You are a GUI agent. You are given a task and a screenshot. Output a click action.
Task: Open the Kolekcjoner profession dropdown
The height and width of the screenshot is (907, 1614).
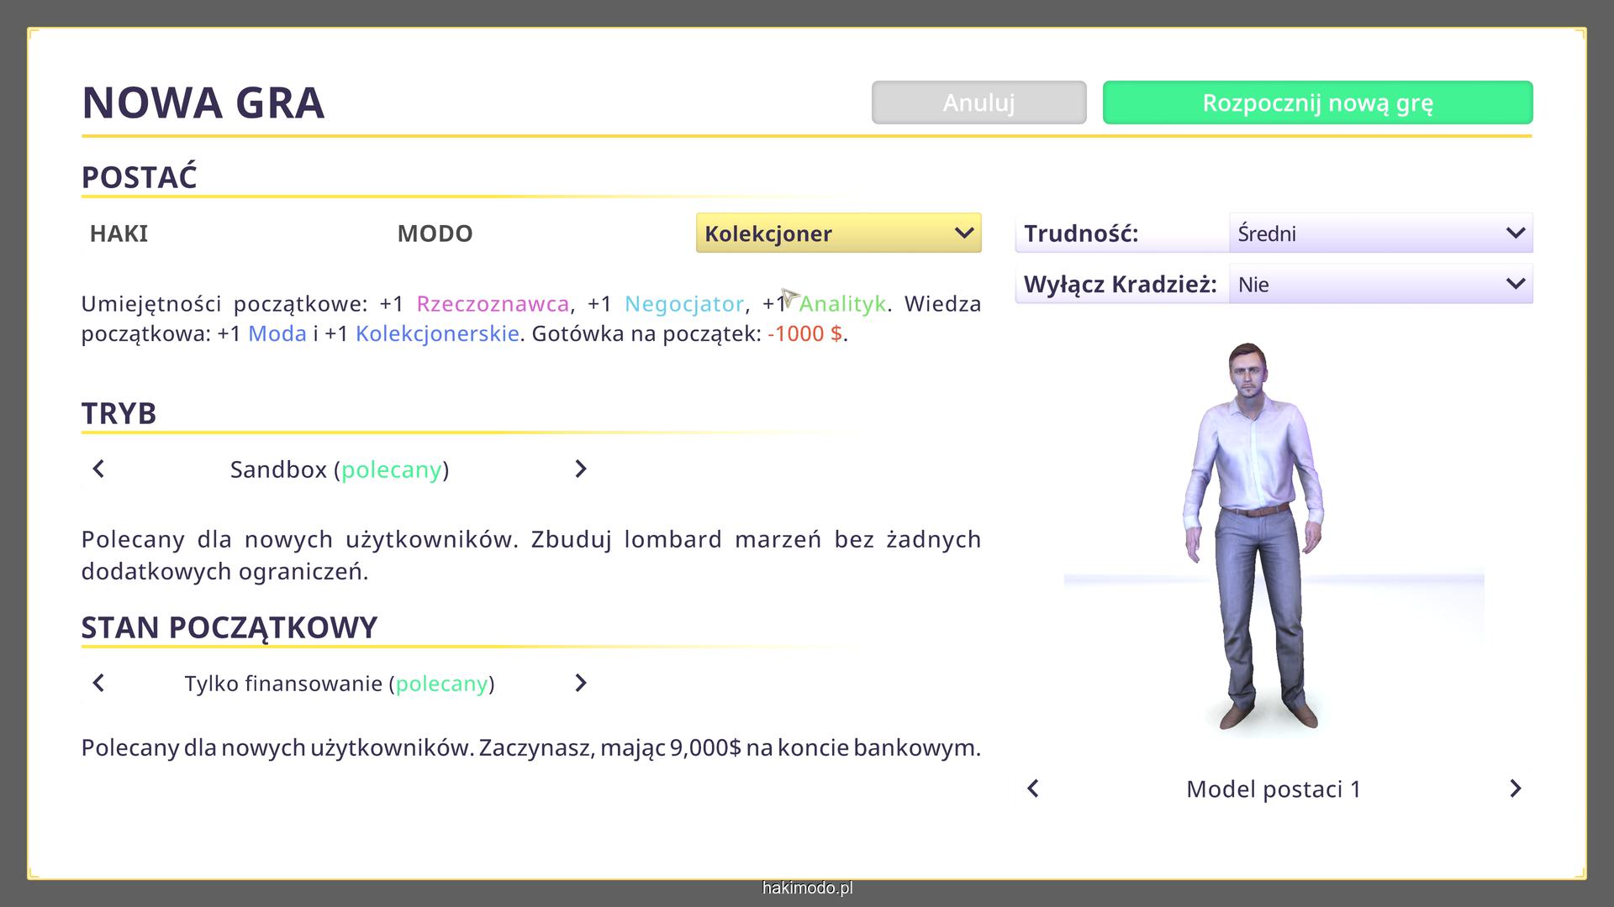pyautogui.click(x=838, y=233)
